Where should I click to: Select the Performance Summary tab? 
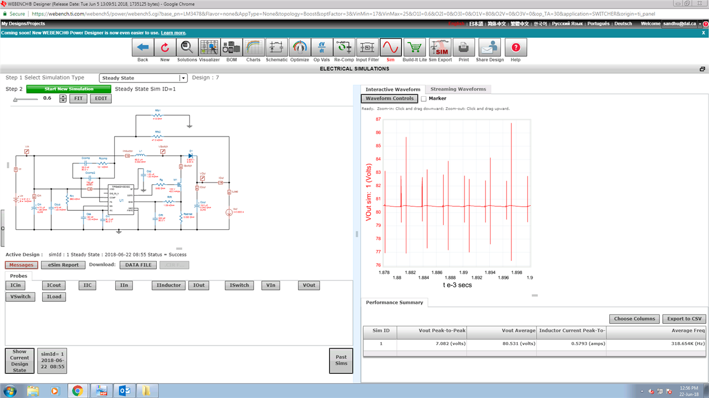click(x=394, y=302)
